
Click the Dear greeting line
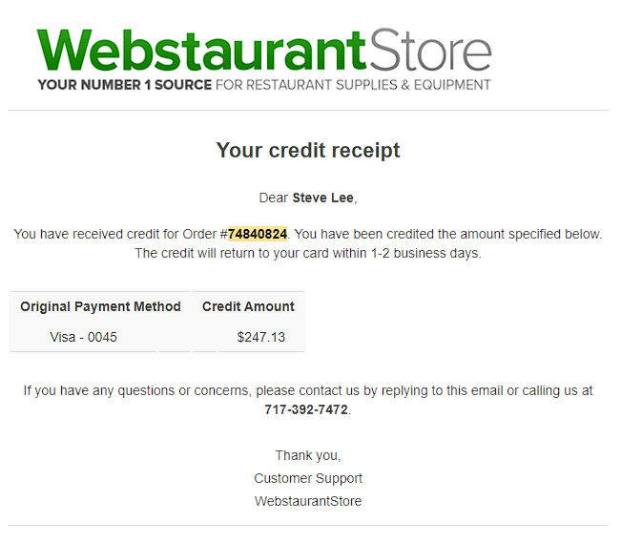[x=308, y=198]
